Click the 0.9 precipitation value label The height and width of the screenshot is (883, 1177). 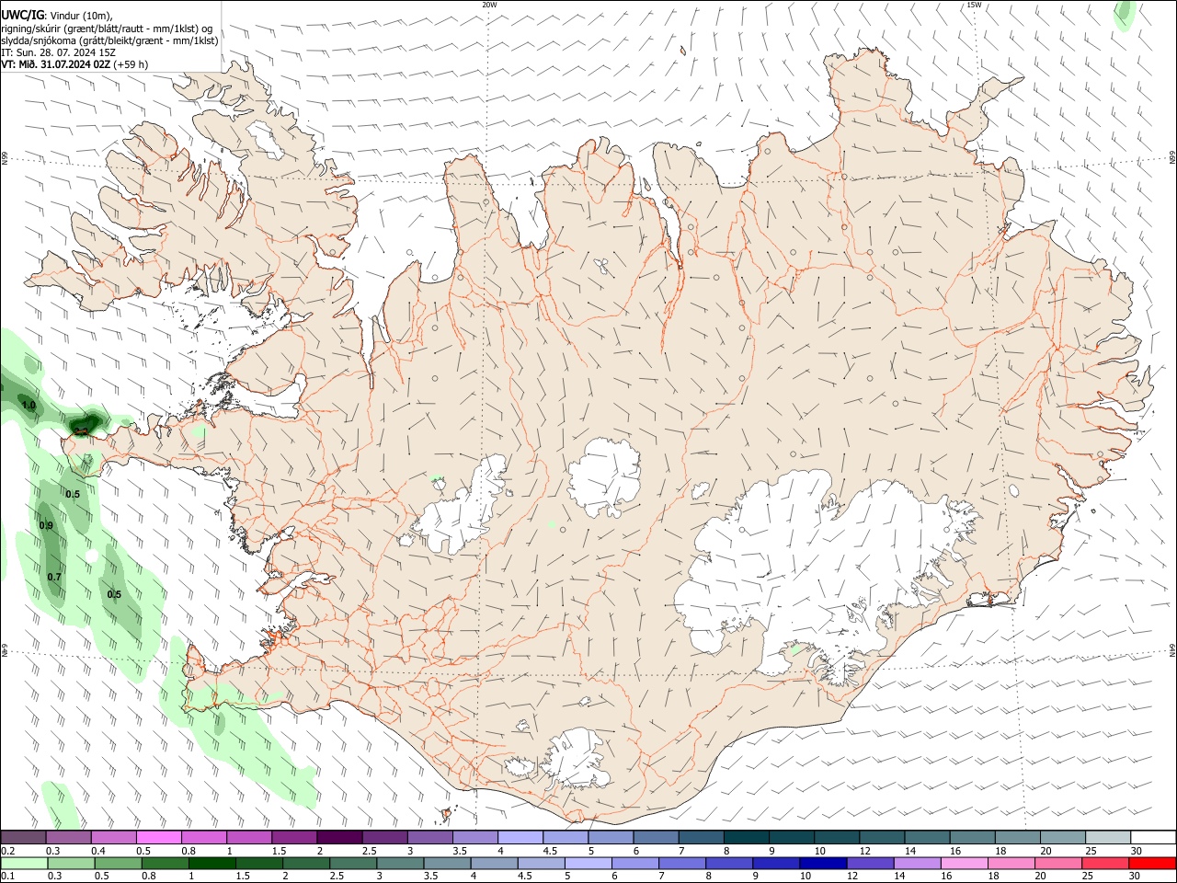(x=46, y=525)
